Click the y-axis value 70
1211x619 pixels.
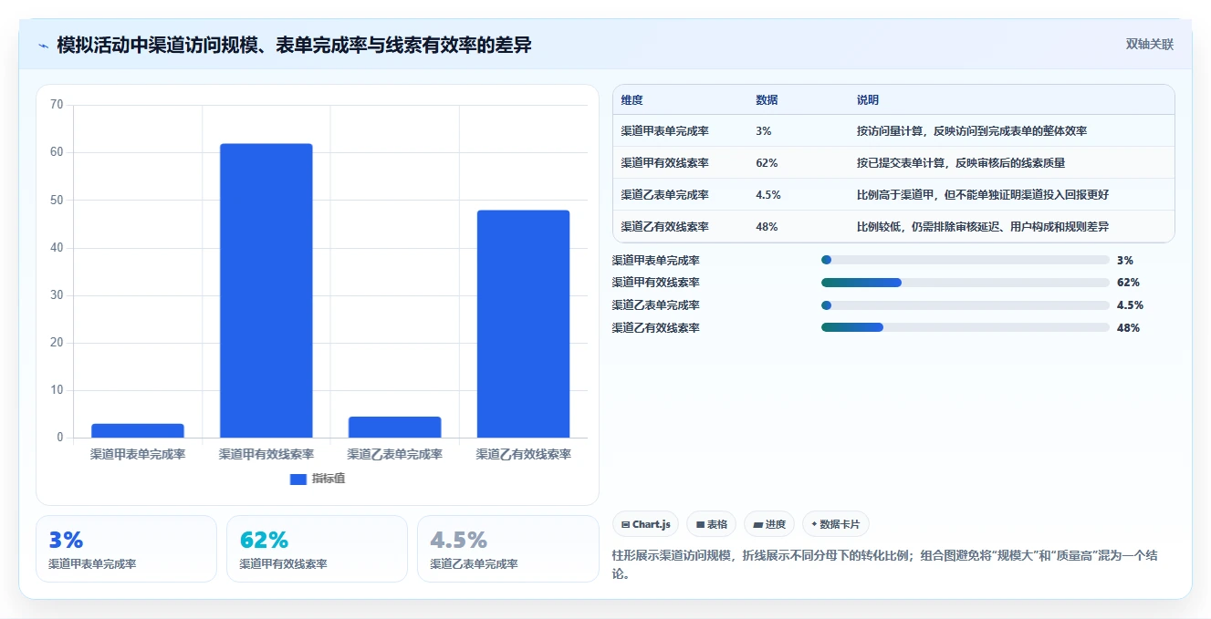coord(57,105)
